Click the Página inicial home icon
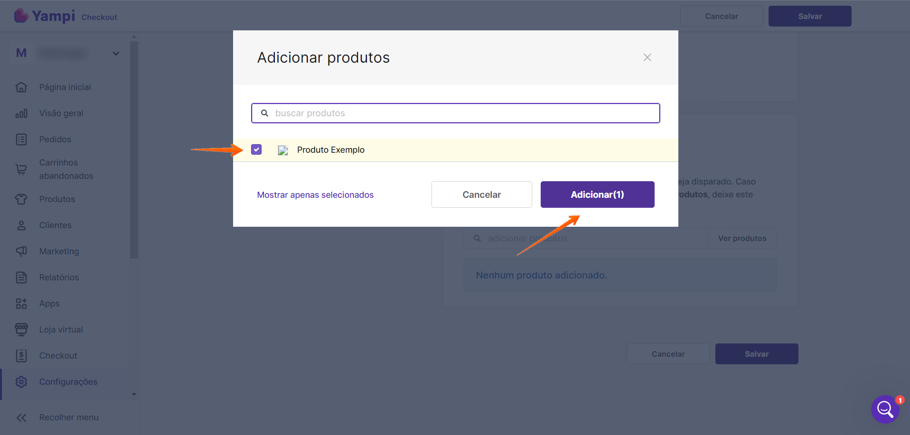This screenshot has height=435, width=910. pos(21,87)
